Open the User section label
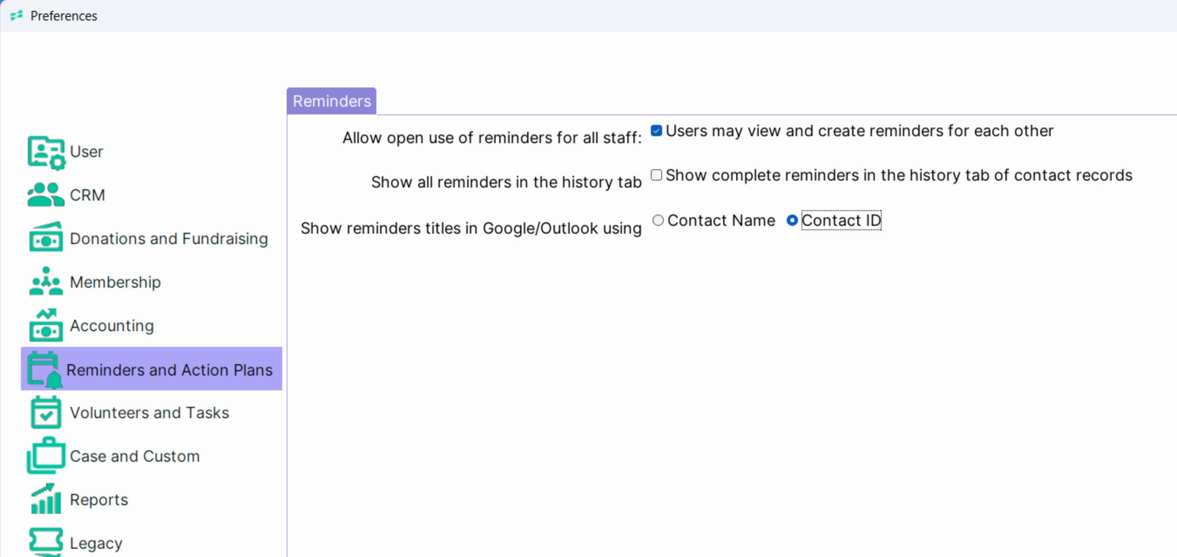 [86, 151]
